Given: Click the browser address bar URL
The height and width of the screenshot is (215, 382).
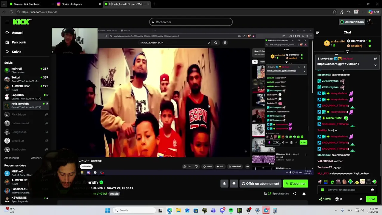Looking at the screenshot, I should tap(39, 12).
